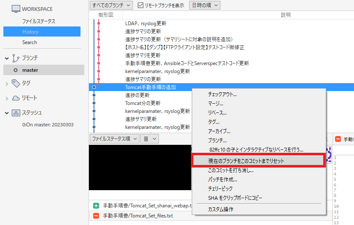Collapse the ブランチ section chevron
This screenshot has height=225, width=354.
(7, 58)
